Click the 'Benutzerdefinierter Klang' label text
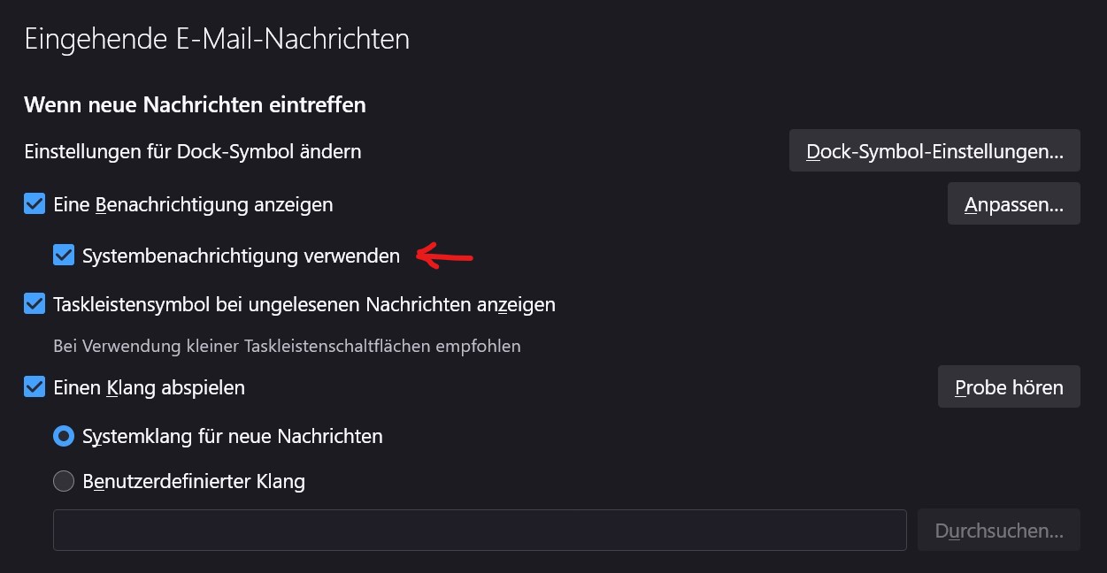 193,482
